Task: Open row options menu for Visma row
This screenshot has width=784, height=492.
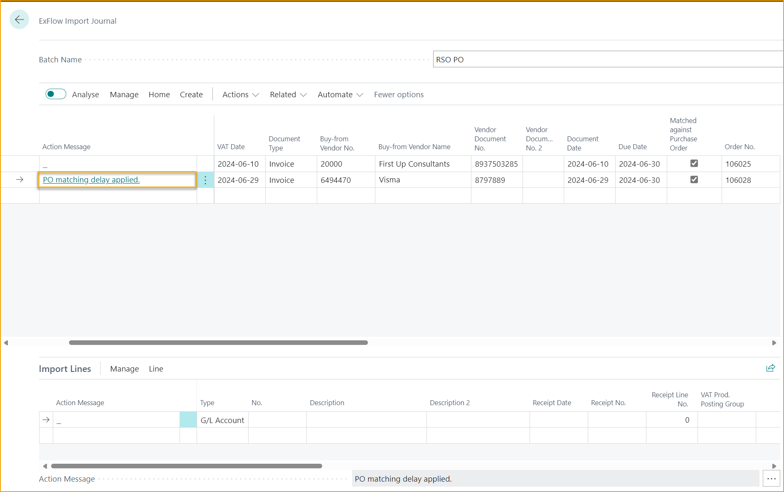Action: 205,180
